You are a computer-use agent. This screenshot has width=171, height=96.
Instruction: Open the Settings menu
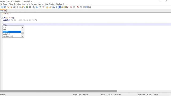(x=34, y=4)
